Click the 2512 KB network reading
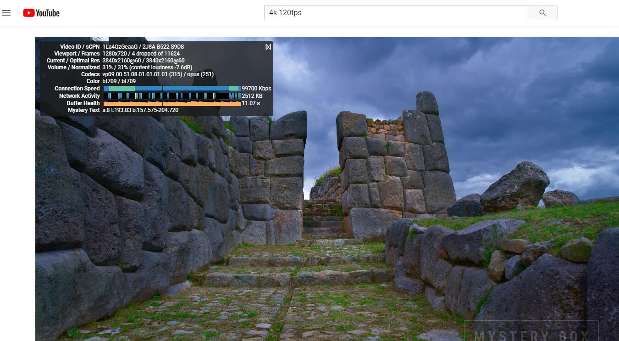 tap(252, 96)
